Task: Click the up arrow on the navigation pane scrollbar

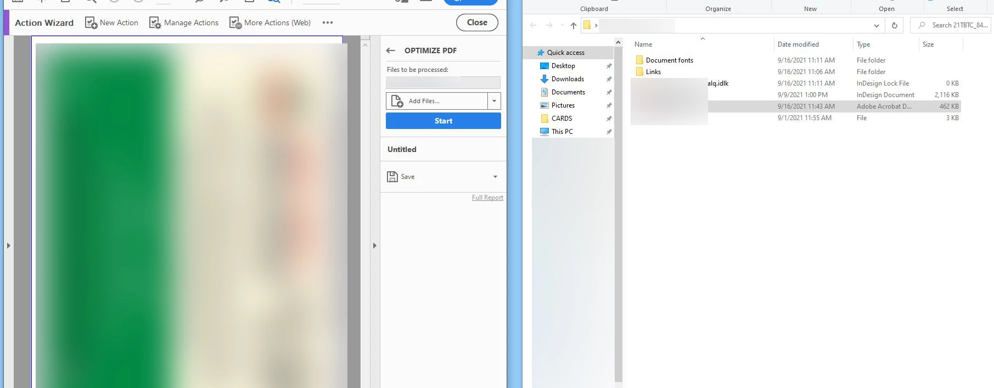Action: pyautogui.click(x=618, y=43)
